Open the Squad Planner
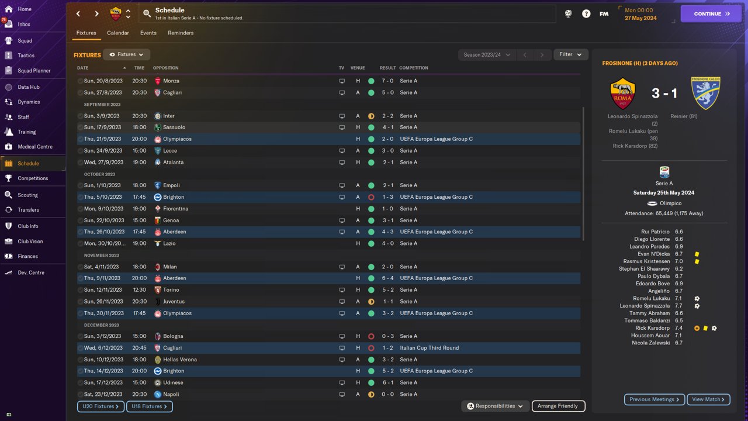The width and height of the screenshot is (748, 421). coord(33,71)
